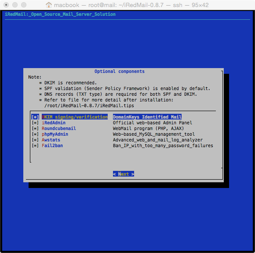The height and width of the screenshot is (253, 255).
Task: Close the terminal window
Action: pyautogui.click(x=6, y=5)
